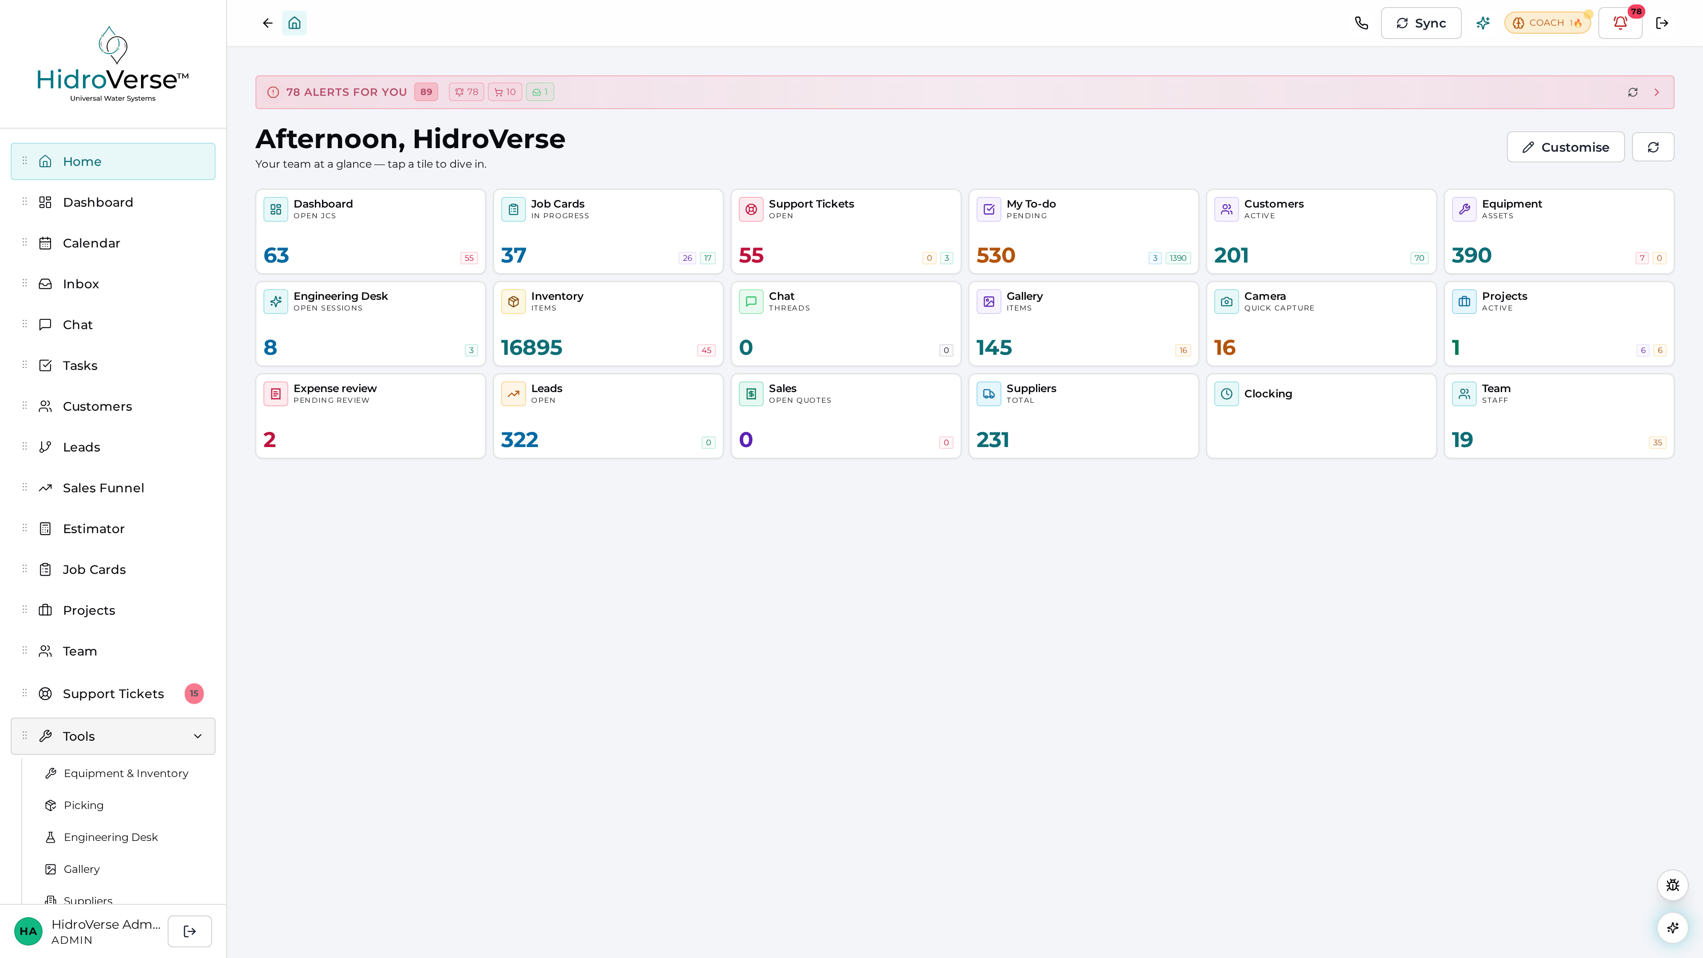Click the 89 alerts total badge
Screen dimensions: 1703x958
[x=426, y=92]
